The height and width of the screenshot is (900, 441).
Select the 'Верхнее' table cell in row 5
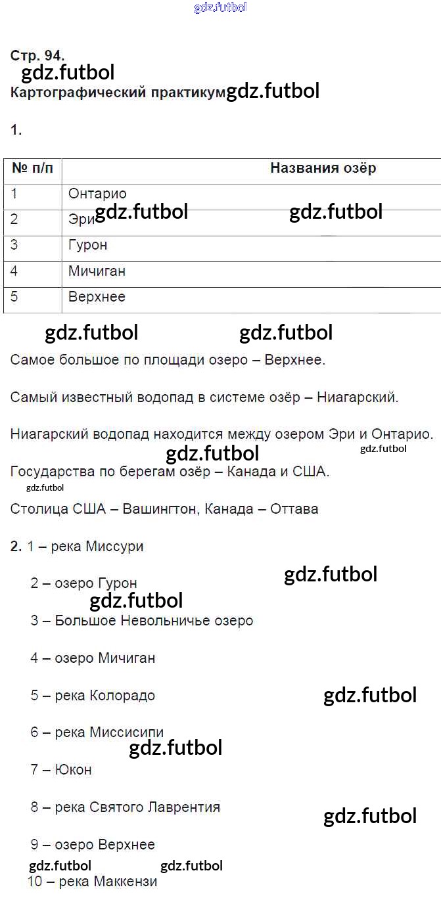tap(97, 296)
